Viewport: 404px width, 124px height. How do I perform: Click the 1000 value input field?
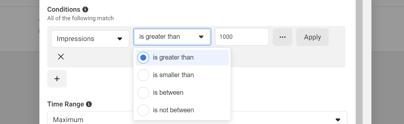point(242,37)
